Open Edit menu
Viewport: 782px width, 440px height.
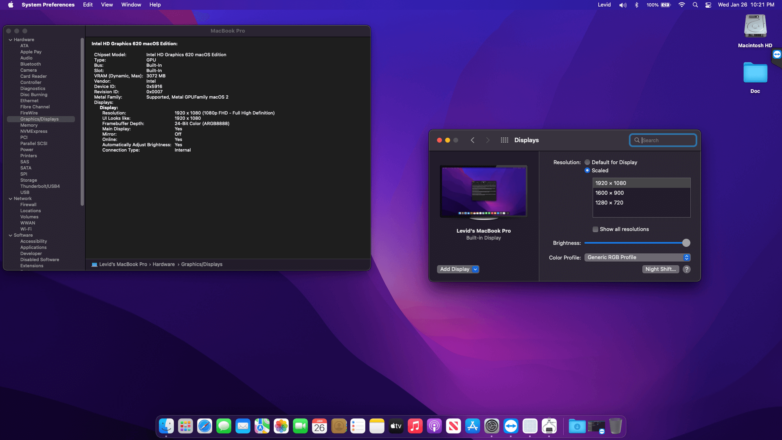tap(88, 5)
